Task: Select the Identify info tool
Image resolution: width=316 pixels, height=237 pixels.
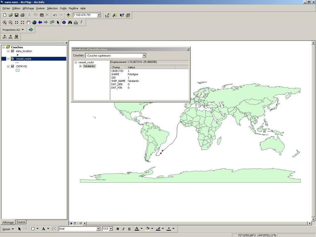Action: pyautogui.click(x=64, y=22)
